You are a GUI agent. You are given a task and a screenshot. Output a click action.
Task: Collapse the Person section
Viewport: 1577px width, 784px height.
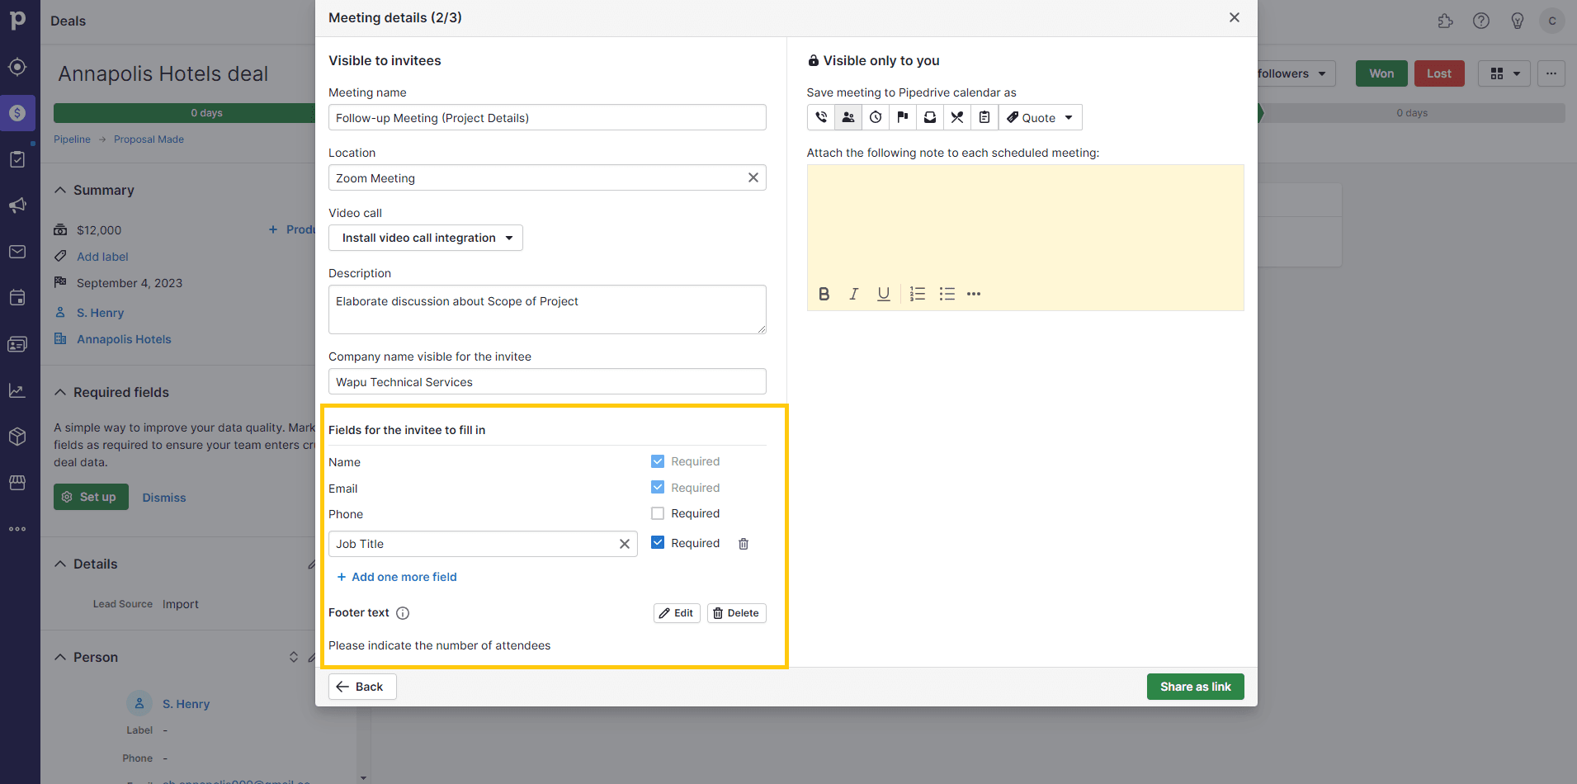[x=60, y=657]
